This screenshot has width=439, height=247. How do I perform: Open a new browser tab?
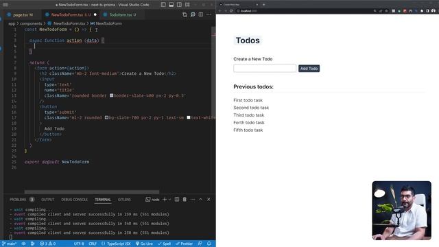263,5
